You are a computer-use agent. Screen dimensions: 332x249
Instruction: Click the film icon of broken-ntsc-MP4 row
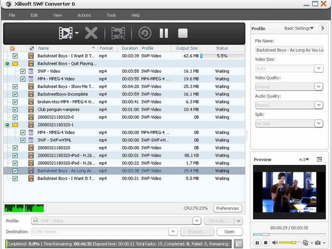[x=31, y=102]
